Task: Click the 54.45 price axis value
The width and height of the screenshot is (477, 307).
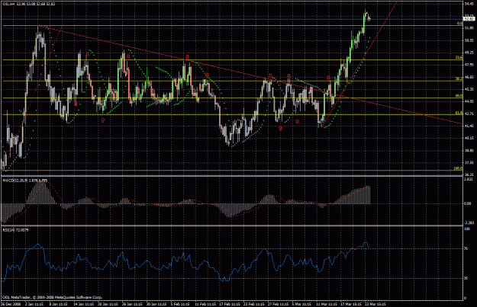Action: point(469,4)
